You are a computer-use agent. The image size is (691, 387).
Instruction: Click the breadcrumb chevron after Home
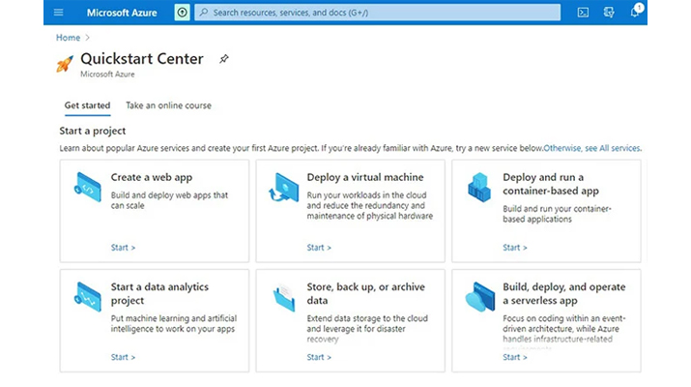coord(87,38)
